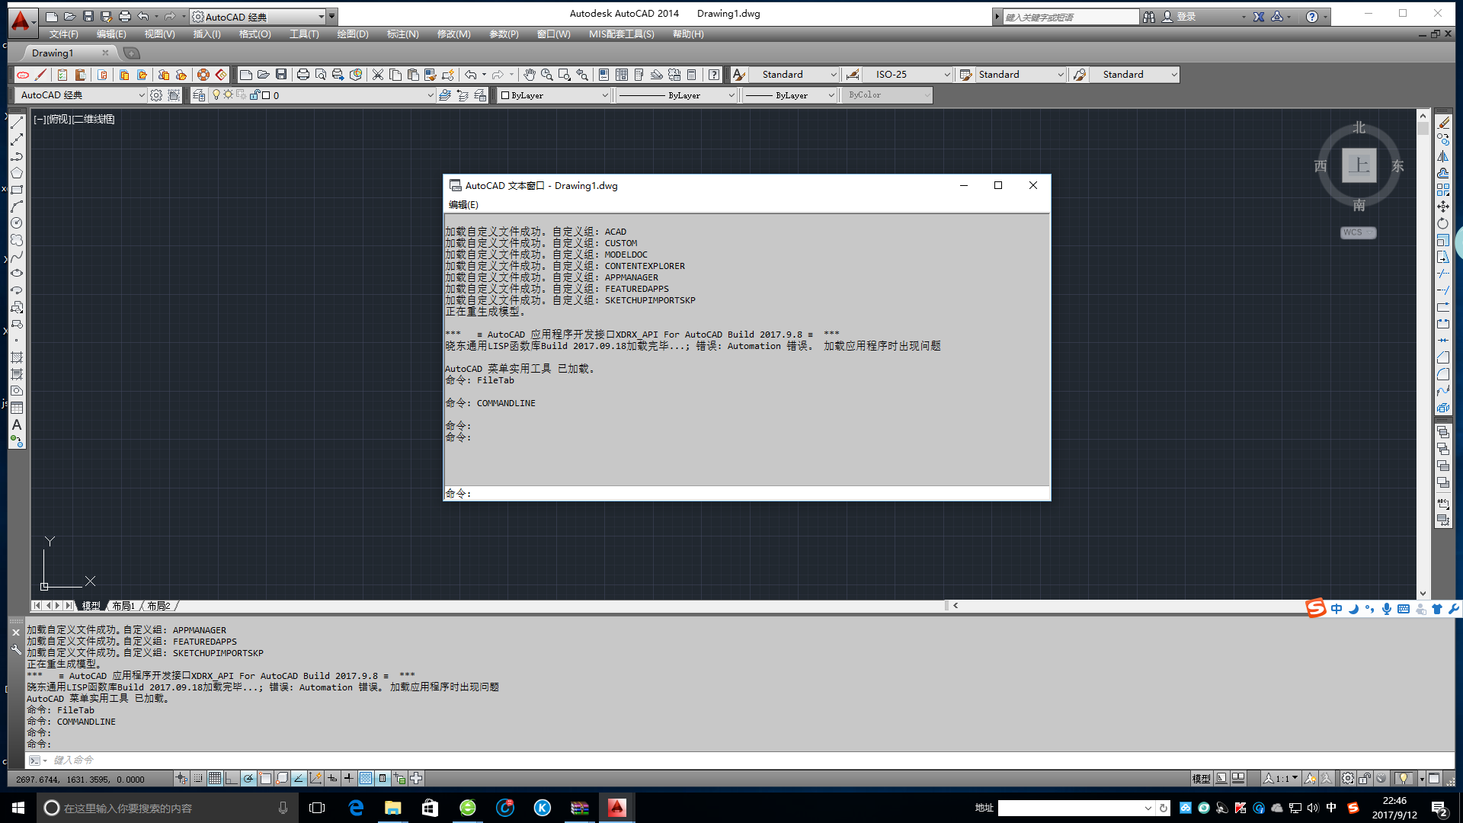Image resolution: width=1463 pixels, height=823 pixels.
Task: Toggle Transparency display in status bar
Action: coord(366,778)
